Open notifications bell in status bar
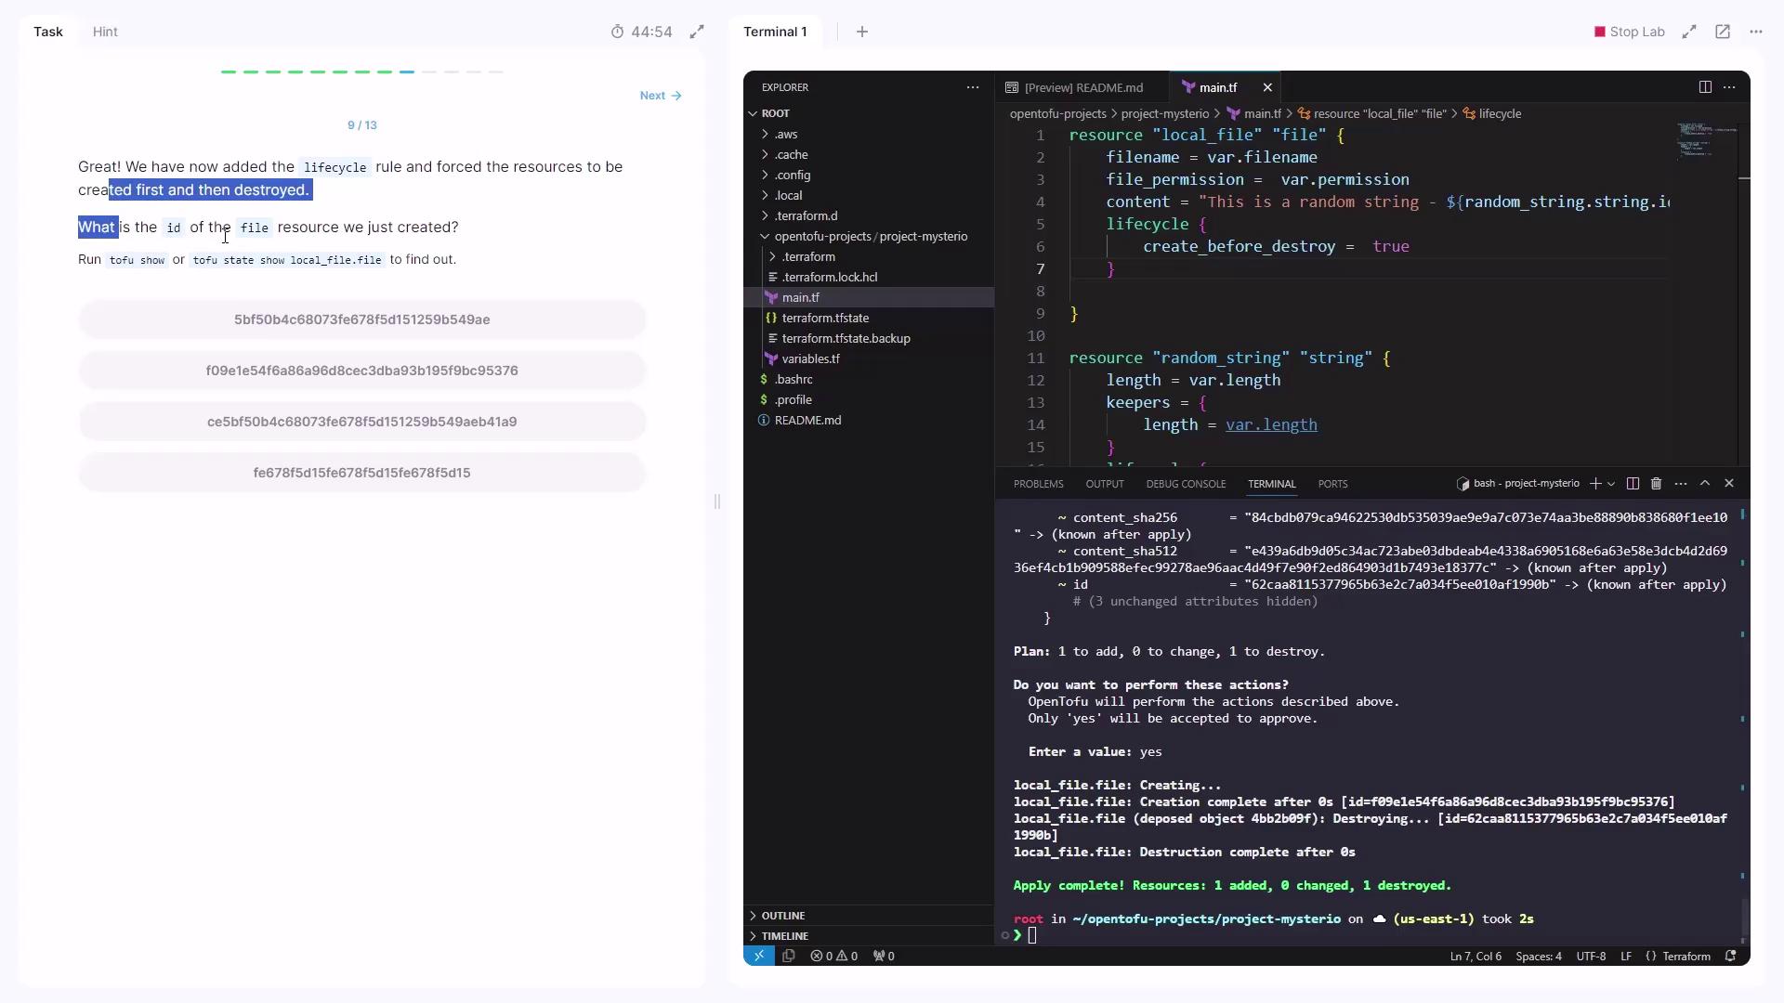The width and height of the screenshot is (1784, 1003). tap(1730, 956)
